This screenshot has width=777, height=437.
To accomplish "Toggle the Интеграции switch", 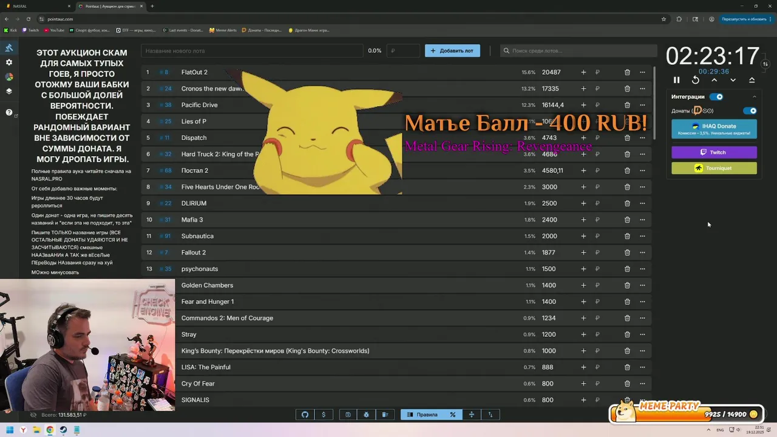I will pyautogui.click(x=717, y=97).
